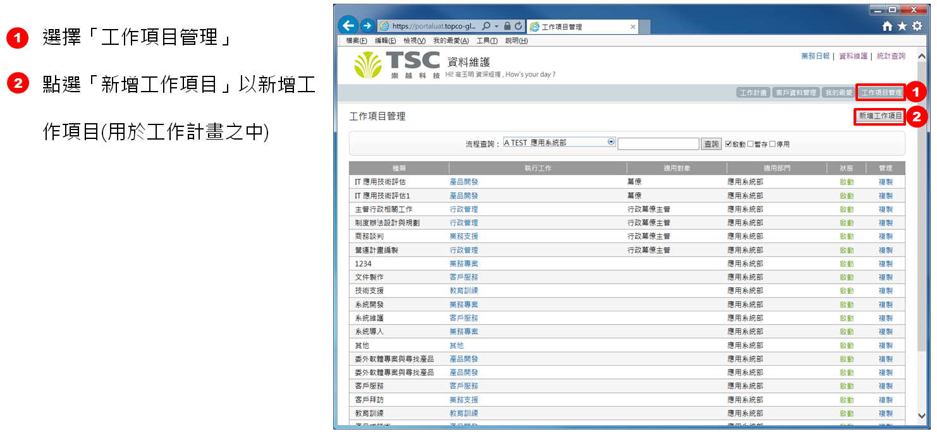Click the lock security icon in address bar
The height and width of the screenshot is (439, 937).
click(507, 27)
